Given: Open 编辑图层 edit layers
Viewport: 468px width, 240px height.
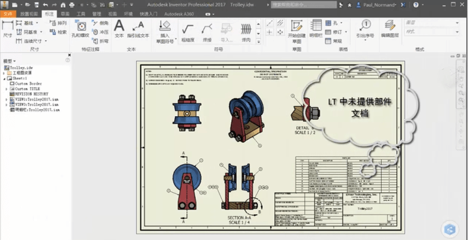Looking at the screenshot, I should click(x=390, y=29).
